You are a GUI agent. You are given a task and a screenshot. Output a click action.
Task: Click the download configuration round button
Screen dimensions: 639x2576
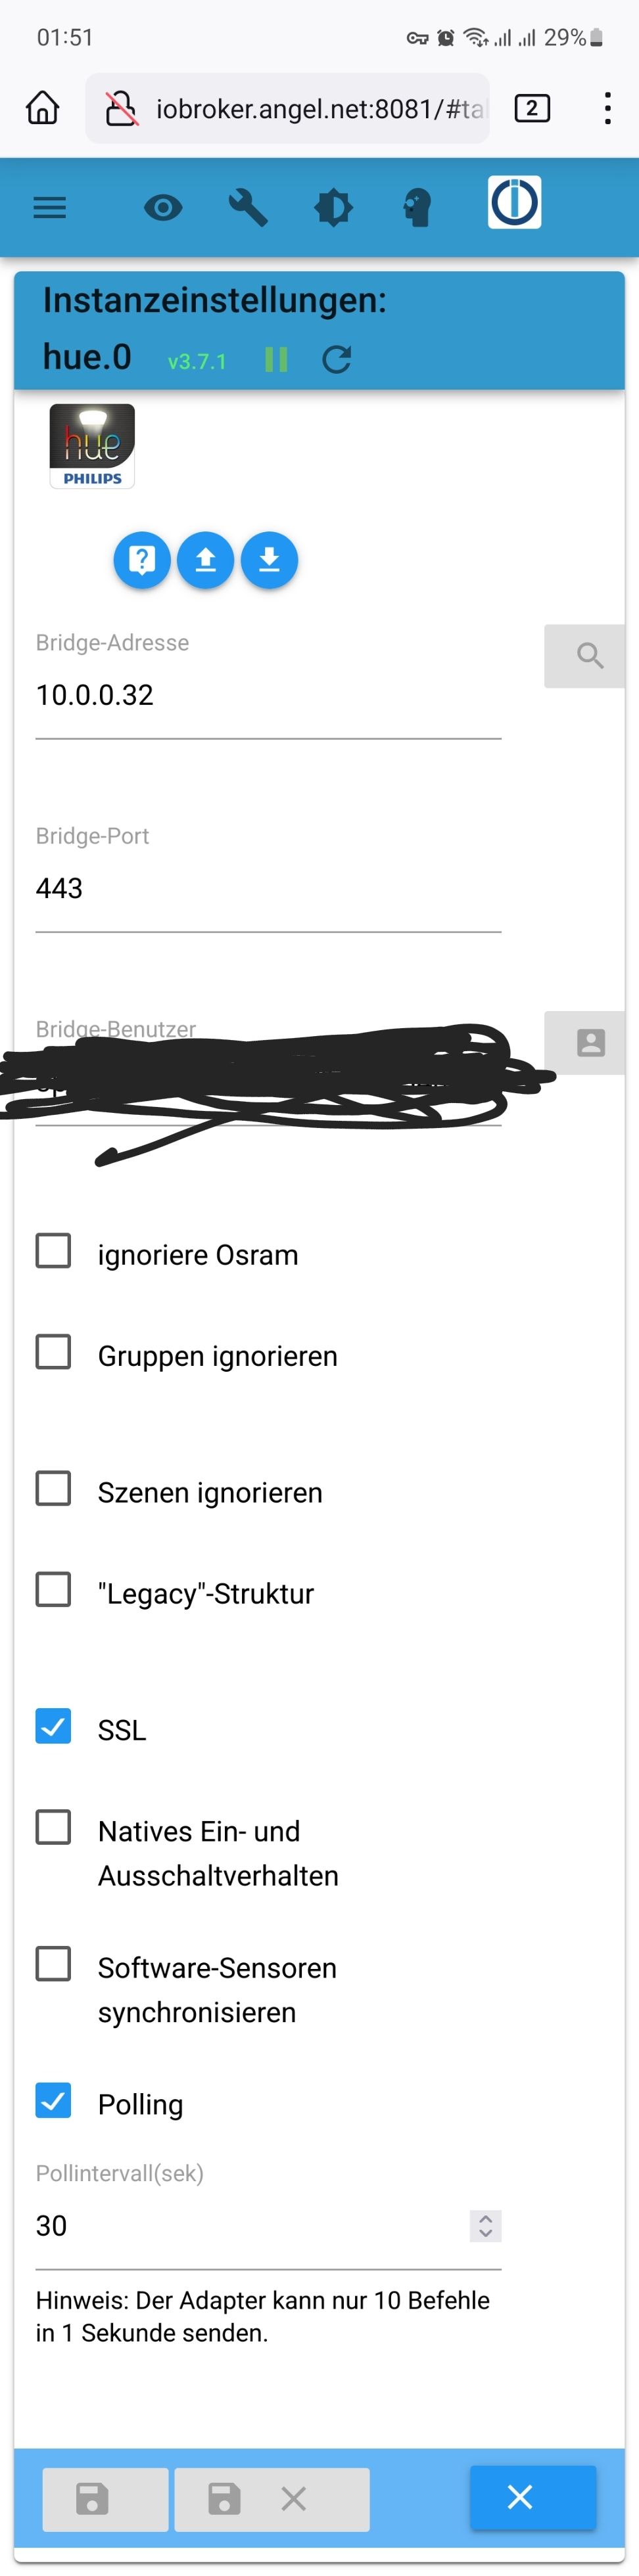coord(270,560)
